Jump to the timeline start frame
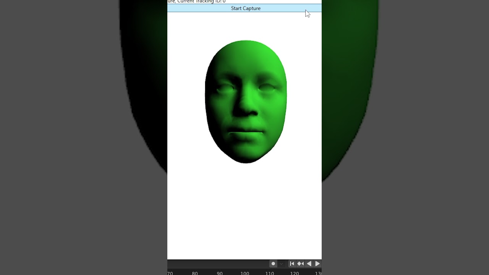The height and width of the screenshot is (275, 489). pyautogui.click(x=292, y=264)
